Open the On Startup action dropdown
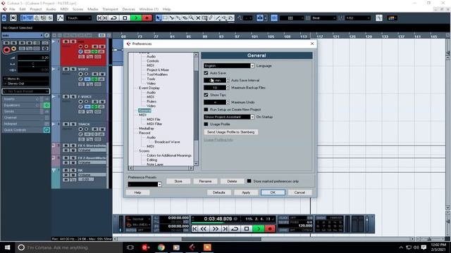Screen dimensions: 451x253 (229, 117)
